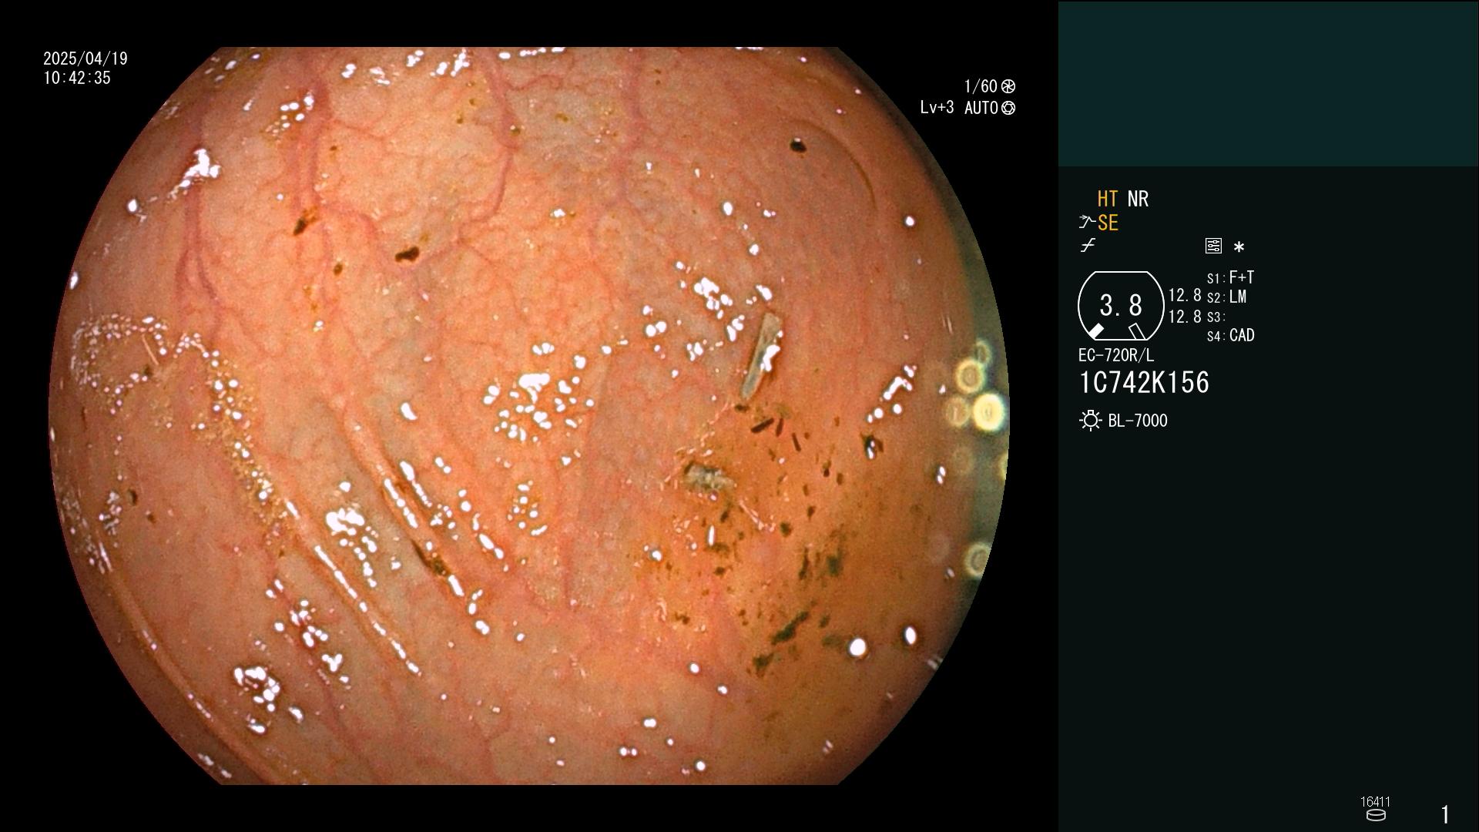Click the 16411 remaining storage count
This screenshot has width=1479, height=832.
coord(1376,802)
